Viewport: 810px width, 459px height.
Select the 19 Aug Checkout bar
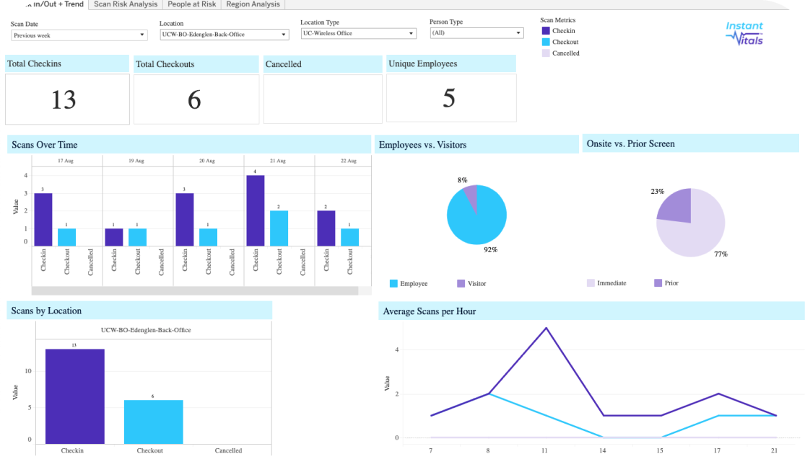coord(137,237)
